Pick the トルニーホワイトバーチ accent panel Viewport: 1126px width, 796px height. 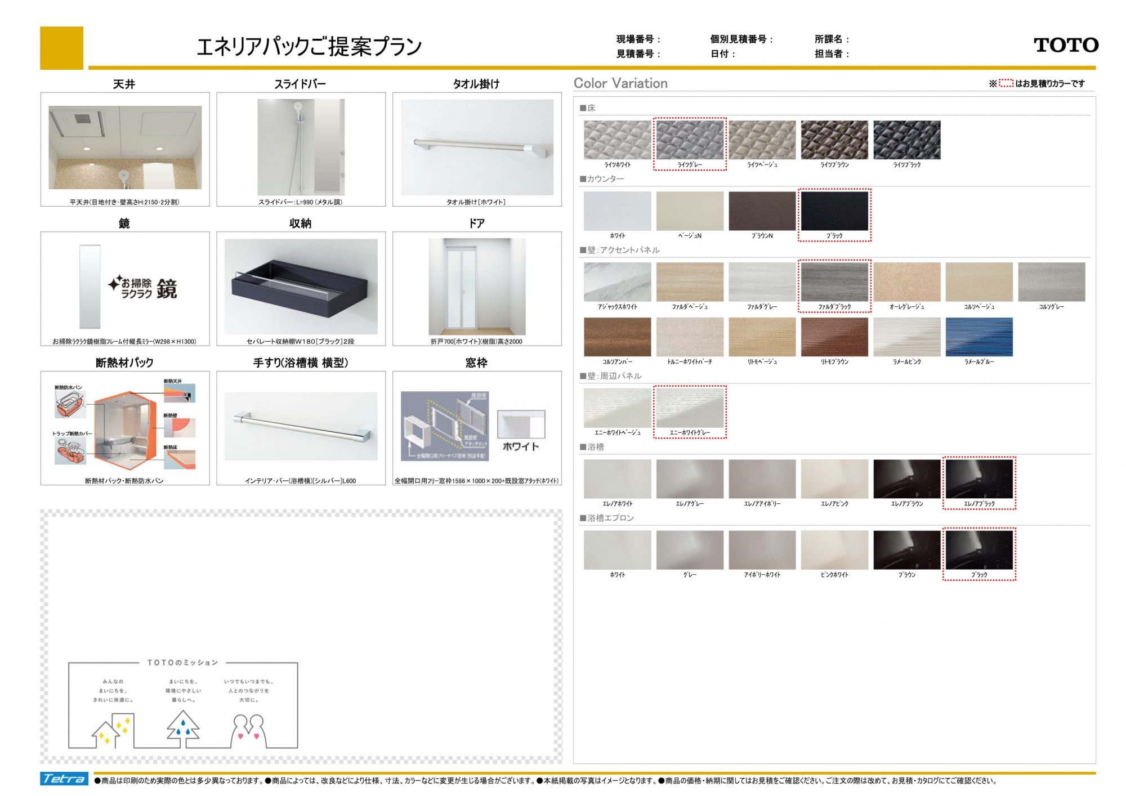coord(690,337)
